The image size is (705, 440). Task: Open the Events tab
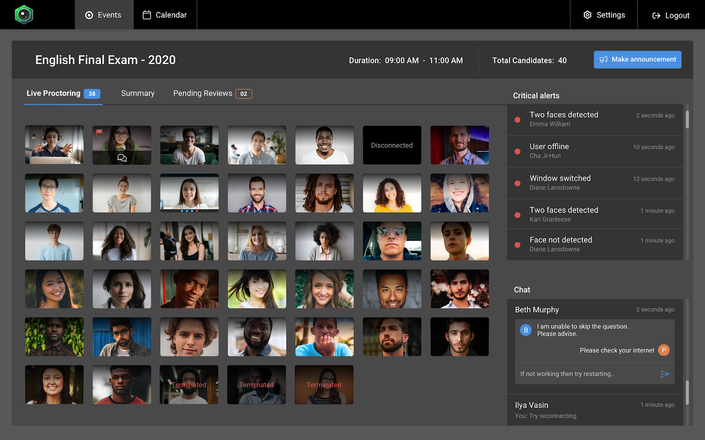(104, 15)
